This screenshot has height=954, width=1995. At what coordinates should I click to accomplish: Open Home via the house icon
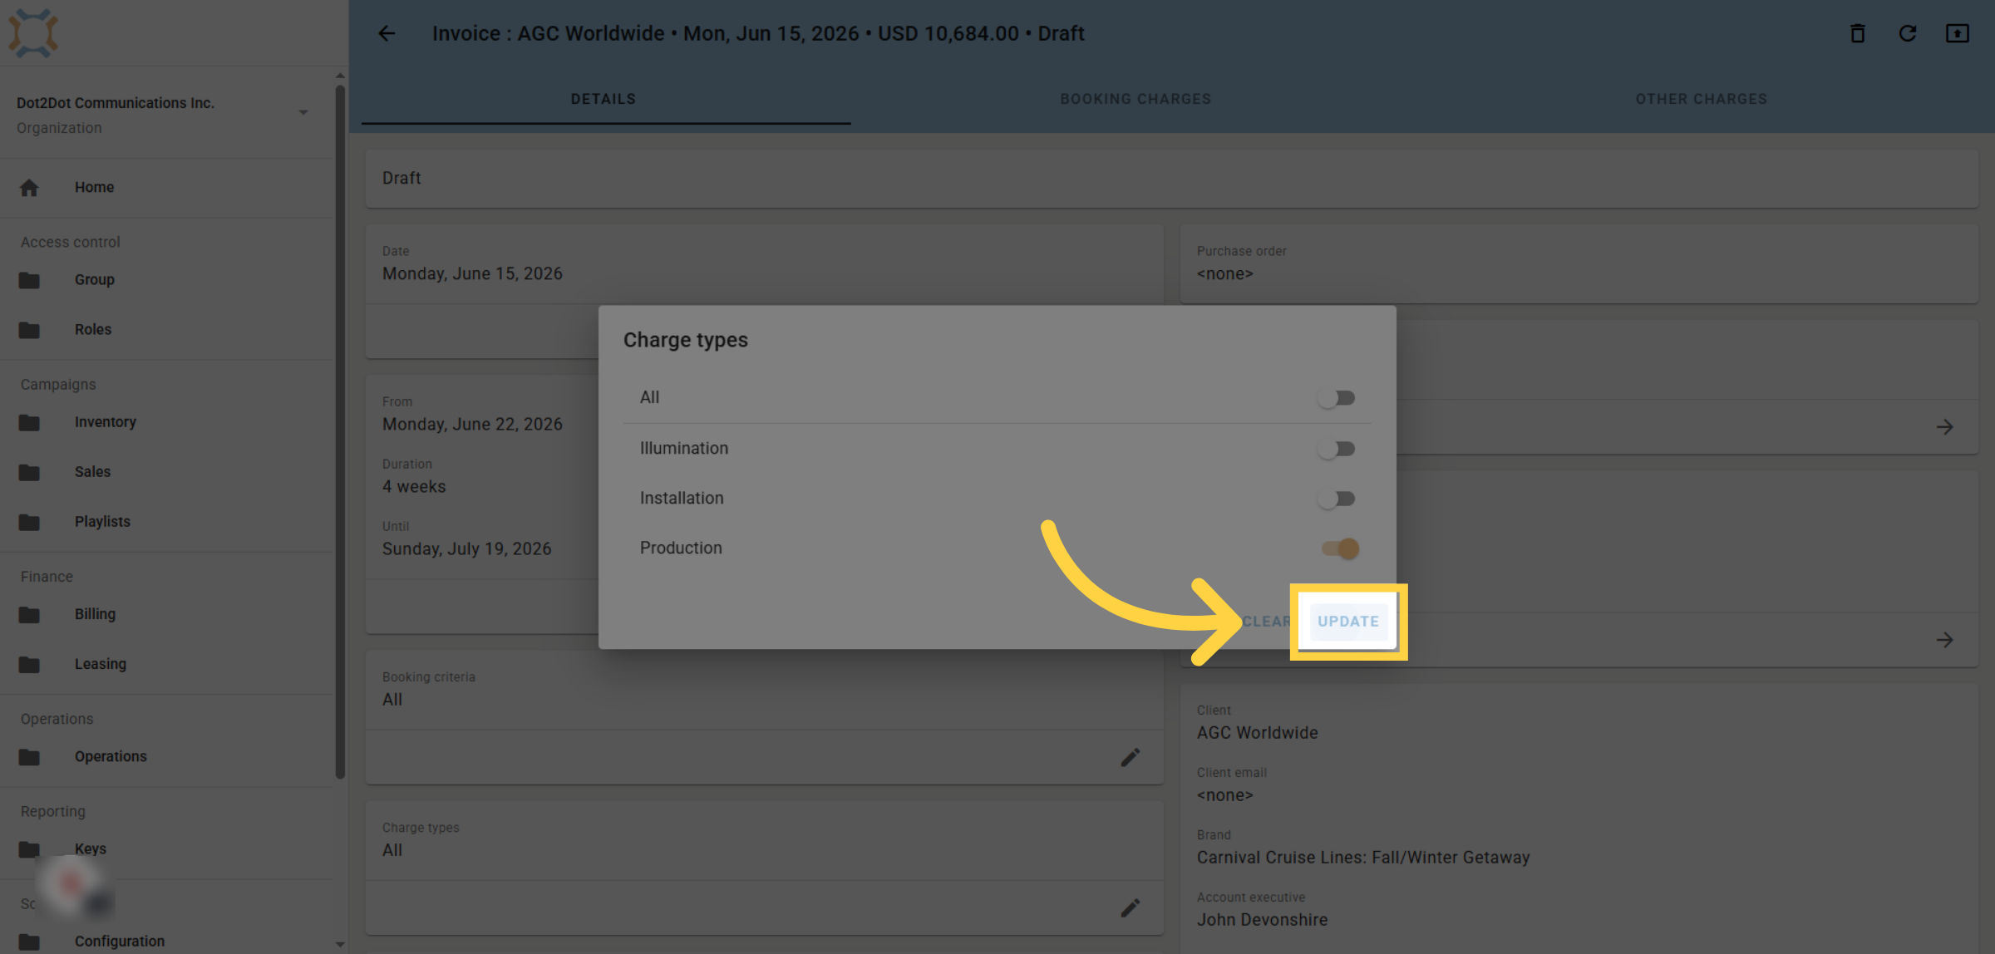coord(29,188)
